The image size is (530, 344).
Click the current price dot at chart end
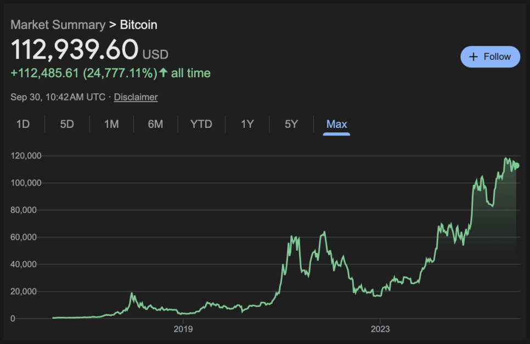[516, 166]
